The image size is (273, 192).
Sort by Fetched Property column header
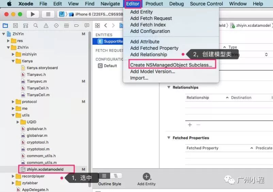point(202,148)
